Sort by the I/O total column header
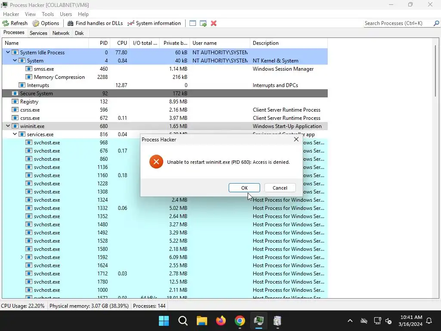 click(x=145, y=43)
